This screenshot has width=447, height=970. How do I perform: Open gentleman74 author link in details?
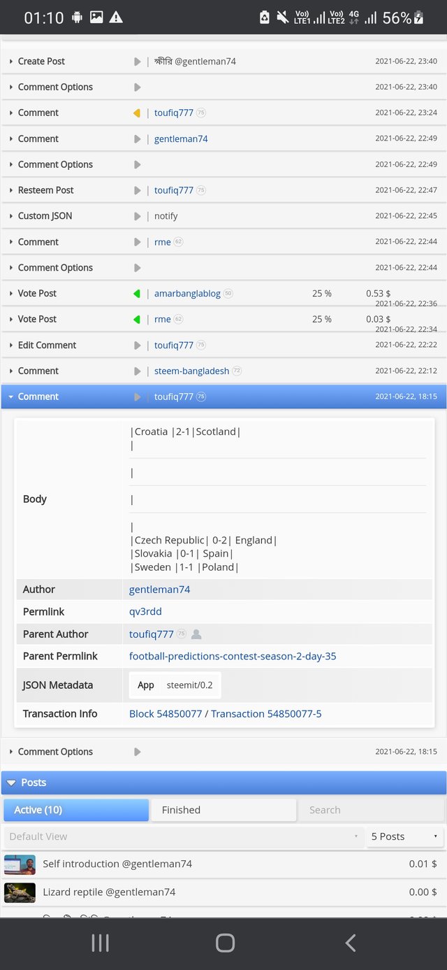(159, 590)
